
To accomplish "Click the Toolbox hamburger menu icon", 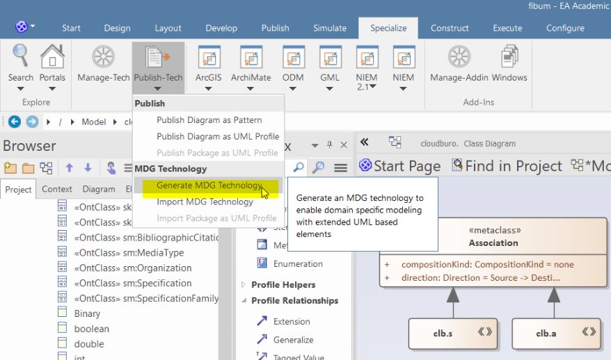I will [x=340, y=167].
